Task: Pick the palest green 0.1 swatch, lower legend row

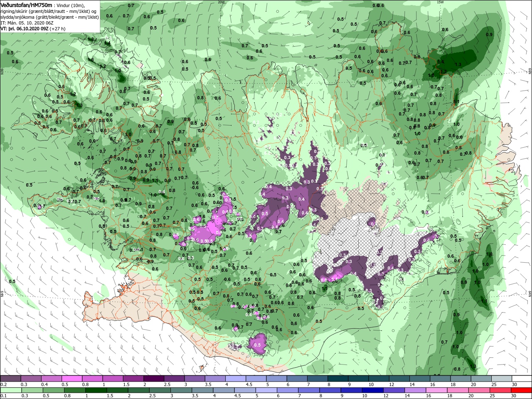Action: click(10, 390)
